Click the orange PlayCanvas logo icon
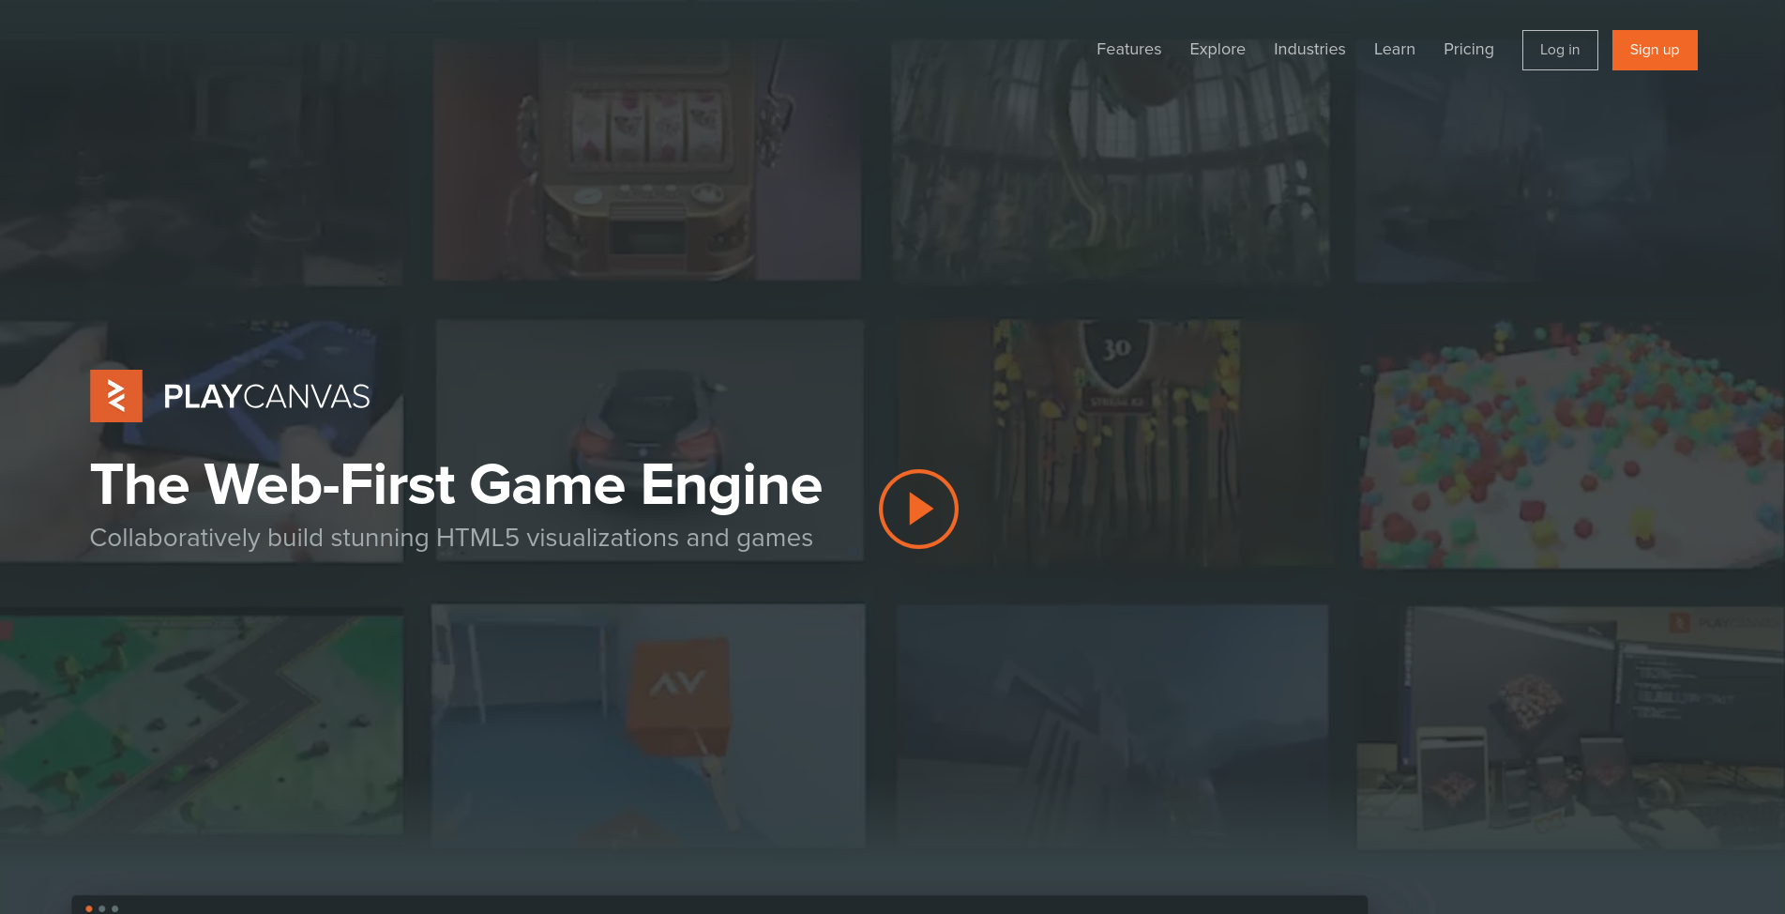Image resolution: width=1785 pixels, height=914 pixels. pyautogui.click(x=116, y=396)
